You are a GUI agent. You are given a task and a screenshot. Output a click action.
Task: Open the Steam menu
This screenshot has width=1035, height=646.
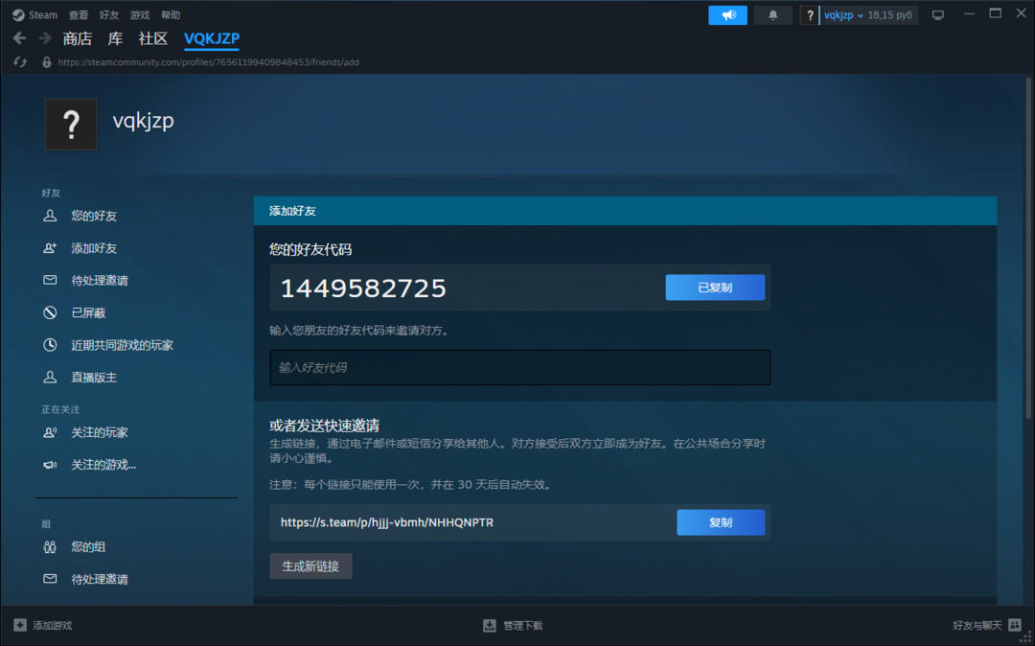coord(43,15)
